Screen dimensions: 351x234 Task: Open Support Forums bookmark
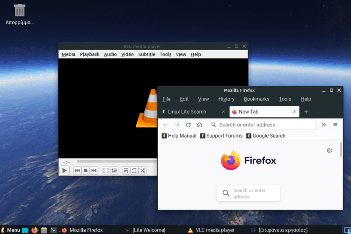[x=221, y=136]
